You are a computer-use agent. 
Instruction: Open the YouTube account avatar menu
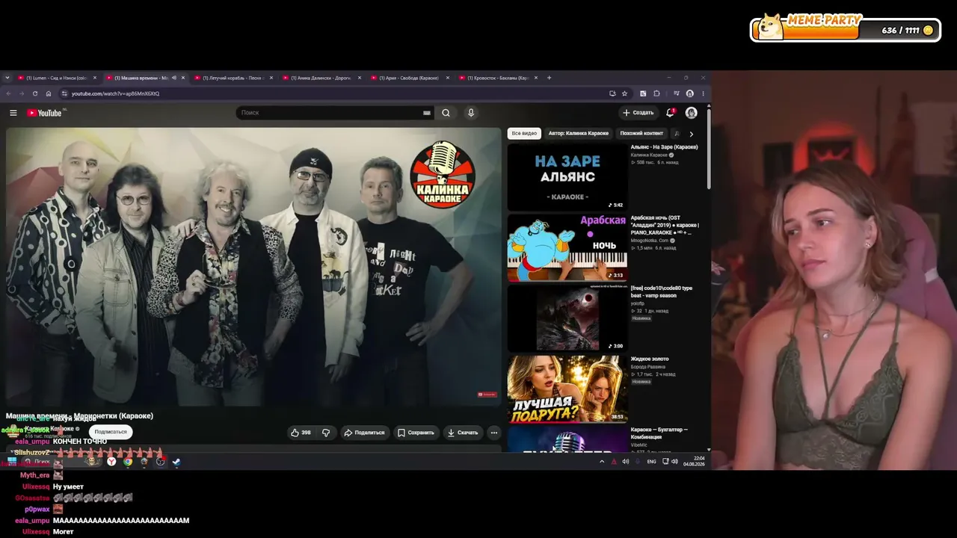pyautogui.click(x=691, y=113)
